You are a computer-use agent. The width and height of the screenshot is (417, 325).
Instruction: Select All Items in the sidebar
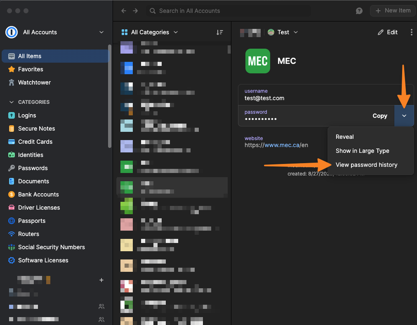click(x=55, y=56)
